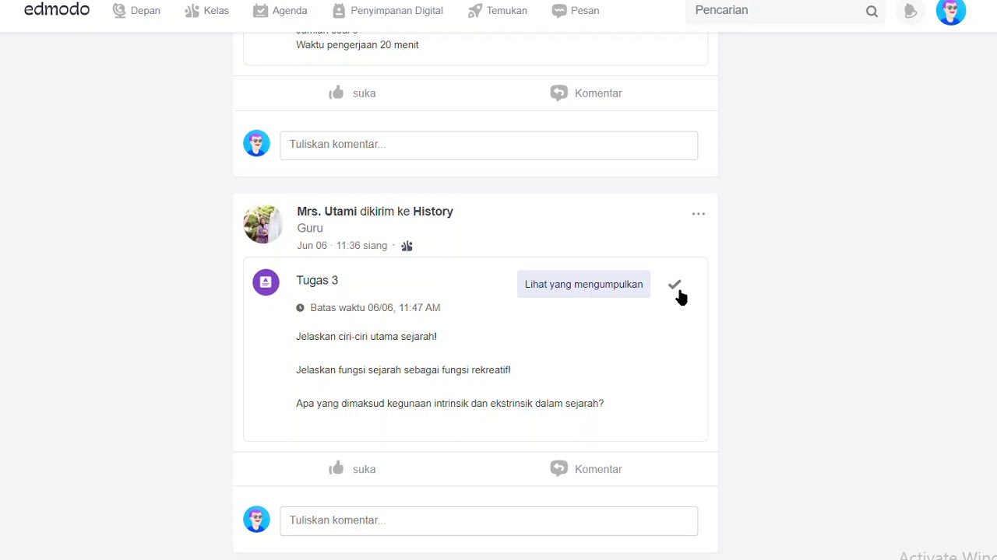
Task: Open Mrs. Utami's profile picture
Action: (x=262, y=224)
